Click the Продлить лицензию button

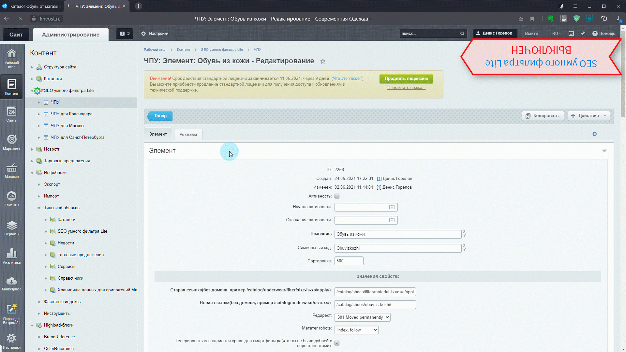click(x=406, y=79)
